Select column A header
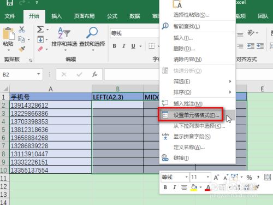This screenshot has width=273, height=205. (x=51, y=89)
